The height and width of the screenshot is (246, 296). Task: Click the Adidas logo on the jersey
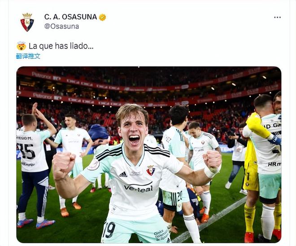(123, 174)
